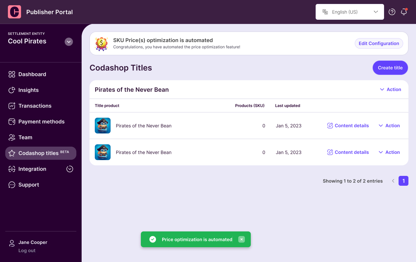Open Content details for first product row
416x262 pixels.
(348, 126)
